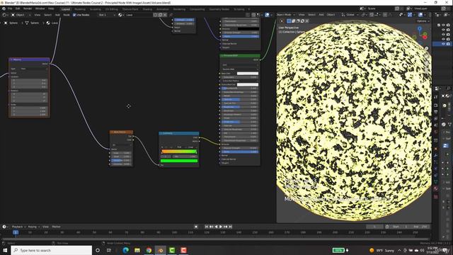Click the Subsurface Color swatch in Principled BSDF
The width and height of the screenshot is (453, 255).
click(x=248, y=85)
